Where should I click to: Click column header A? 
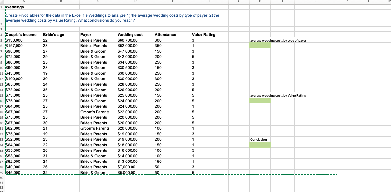click(x=24, y=2)
